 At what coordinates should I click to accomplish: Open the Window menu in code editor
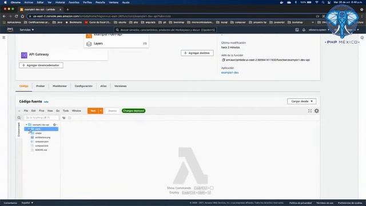[76, 110]
